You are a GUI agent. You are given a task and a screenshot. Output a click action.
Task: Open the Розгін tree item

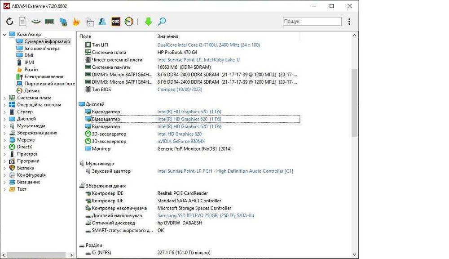point(31,69)
